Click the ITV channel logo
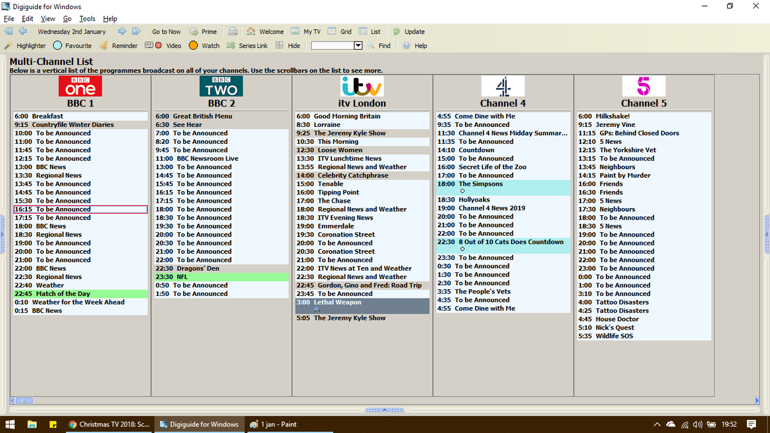 tap(362, 86)
